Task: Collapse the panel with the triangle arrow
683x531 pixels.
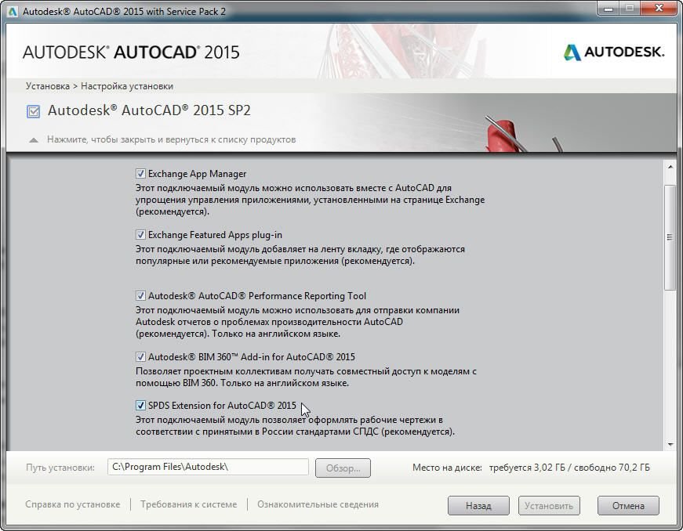Action: click(34, 140)
